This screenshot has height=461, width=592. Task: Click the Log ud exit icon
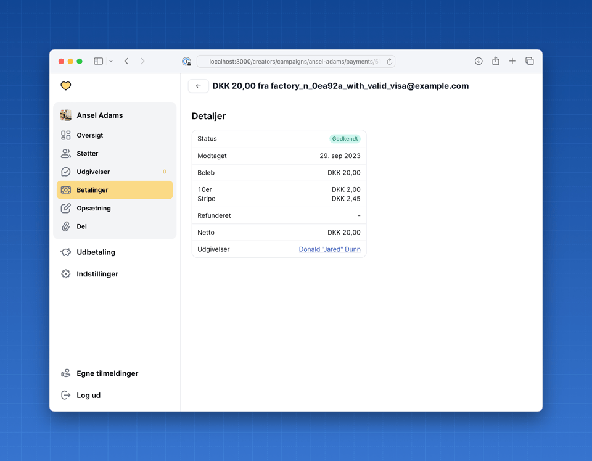click(66, 395)
